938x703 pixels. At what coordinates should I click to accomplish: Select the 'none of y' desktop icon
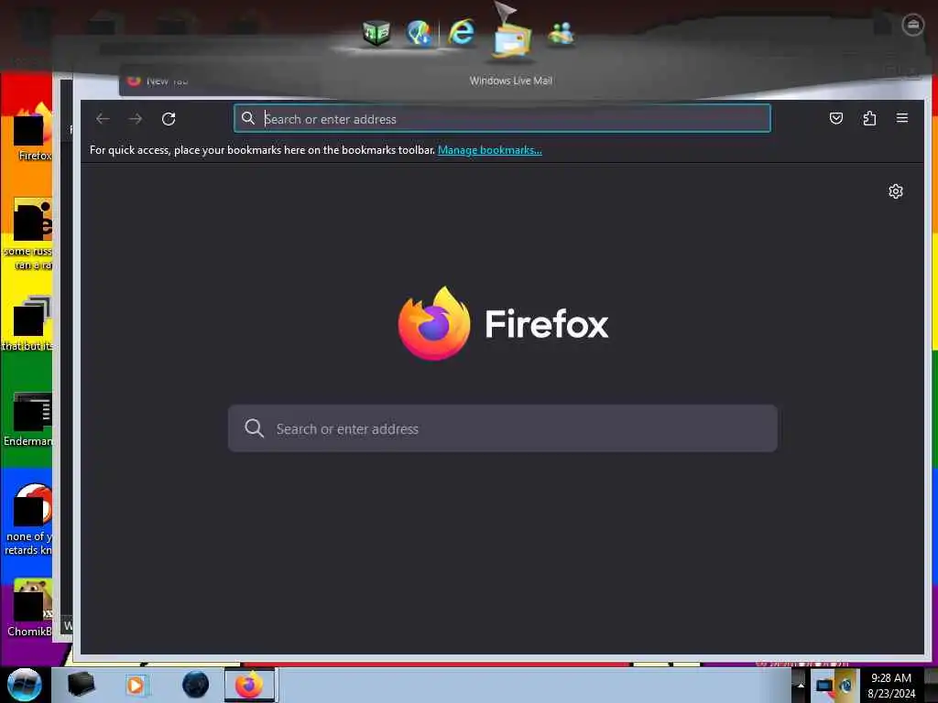(x=30, y=519)
